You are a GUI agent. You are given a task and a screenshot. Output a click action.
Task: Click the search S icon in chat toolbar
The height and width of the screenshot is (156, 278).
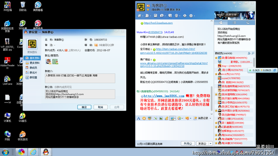pos(179,118)
